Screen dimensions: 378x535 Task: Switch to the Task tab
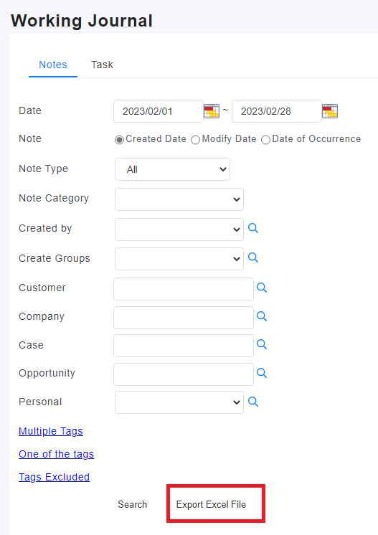click(x=102, y=65)
